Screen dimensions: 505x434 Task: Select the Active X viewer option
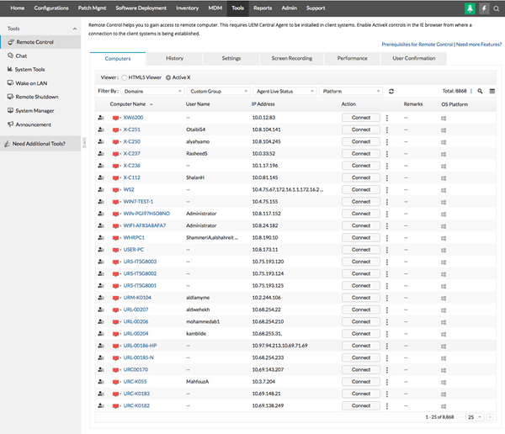[168, 77]
